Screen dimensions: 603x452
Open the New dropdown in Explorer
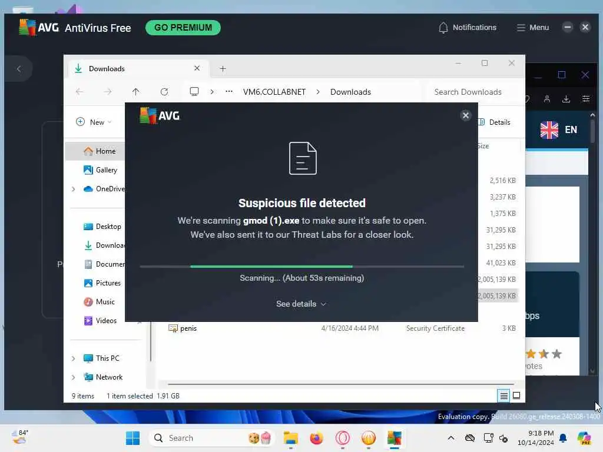pos(94,122)
